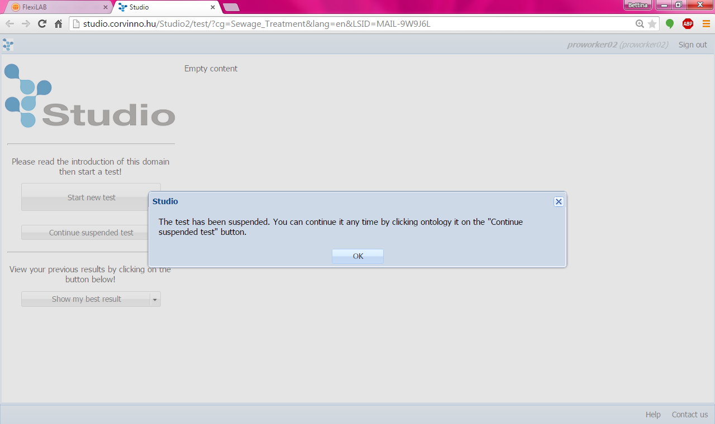
Task: Click the test suspended message text
Action: (341, 227)
